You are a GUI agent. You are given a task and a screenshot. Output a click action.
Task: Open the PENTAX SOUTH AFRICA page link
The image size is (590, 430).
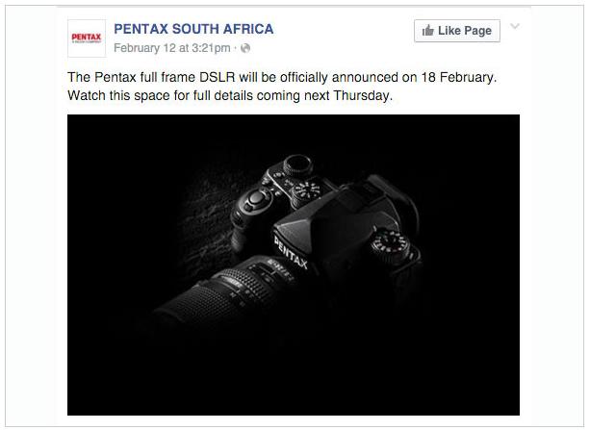(x=193, y=29)
